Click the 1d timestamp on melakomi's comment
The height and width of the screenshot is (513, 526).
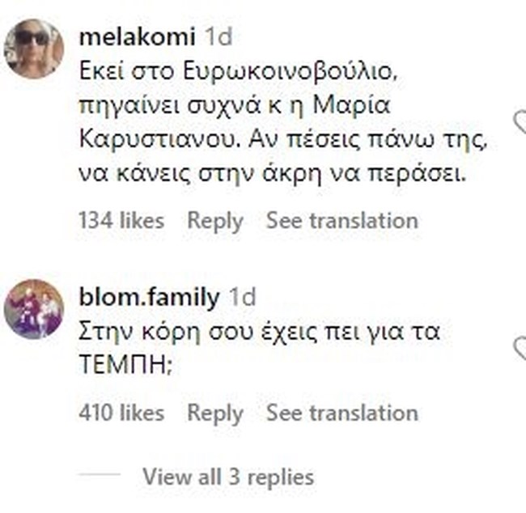point(219,37)
